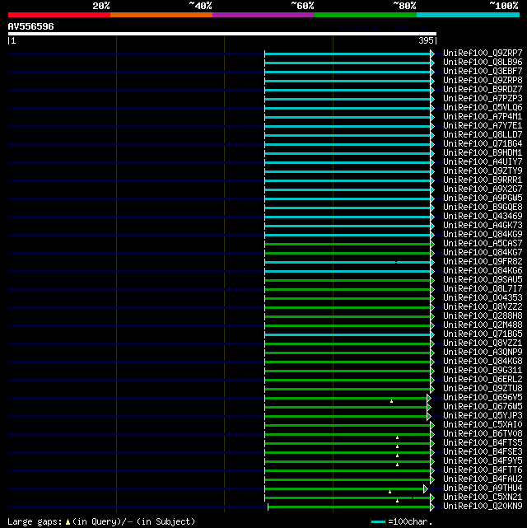Click the AV556596 query name label
This screenshot has height=528, width=527.
click(31, 26)
